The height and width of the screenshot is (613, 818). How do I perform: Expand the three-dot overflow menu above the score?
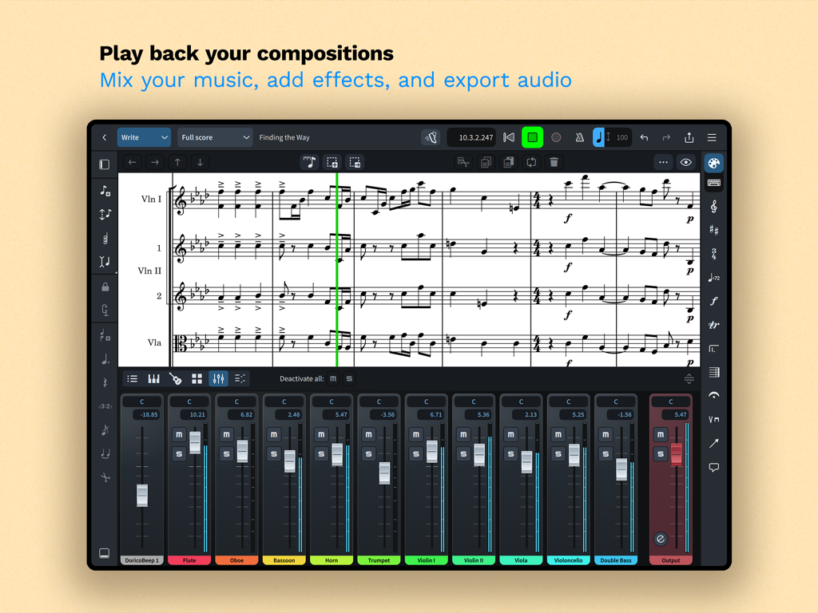coord(663,162)
